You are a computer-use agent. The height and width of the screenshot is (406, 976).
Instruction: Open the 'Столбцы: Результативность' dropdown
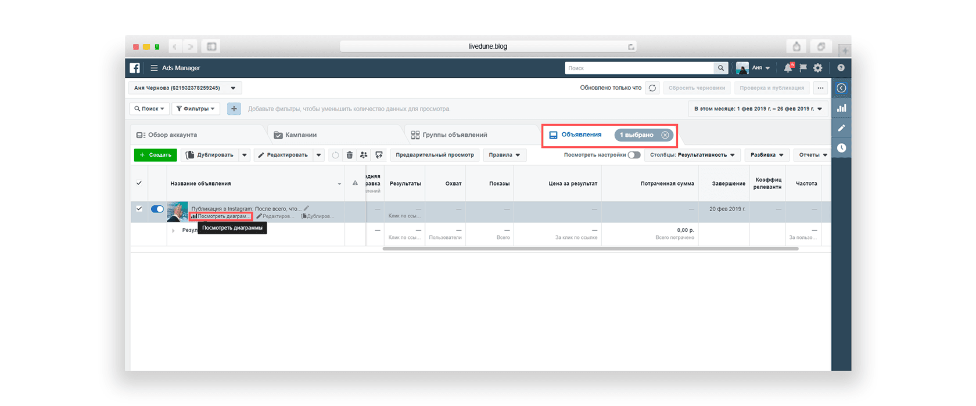[692, 155]
